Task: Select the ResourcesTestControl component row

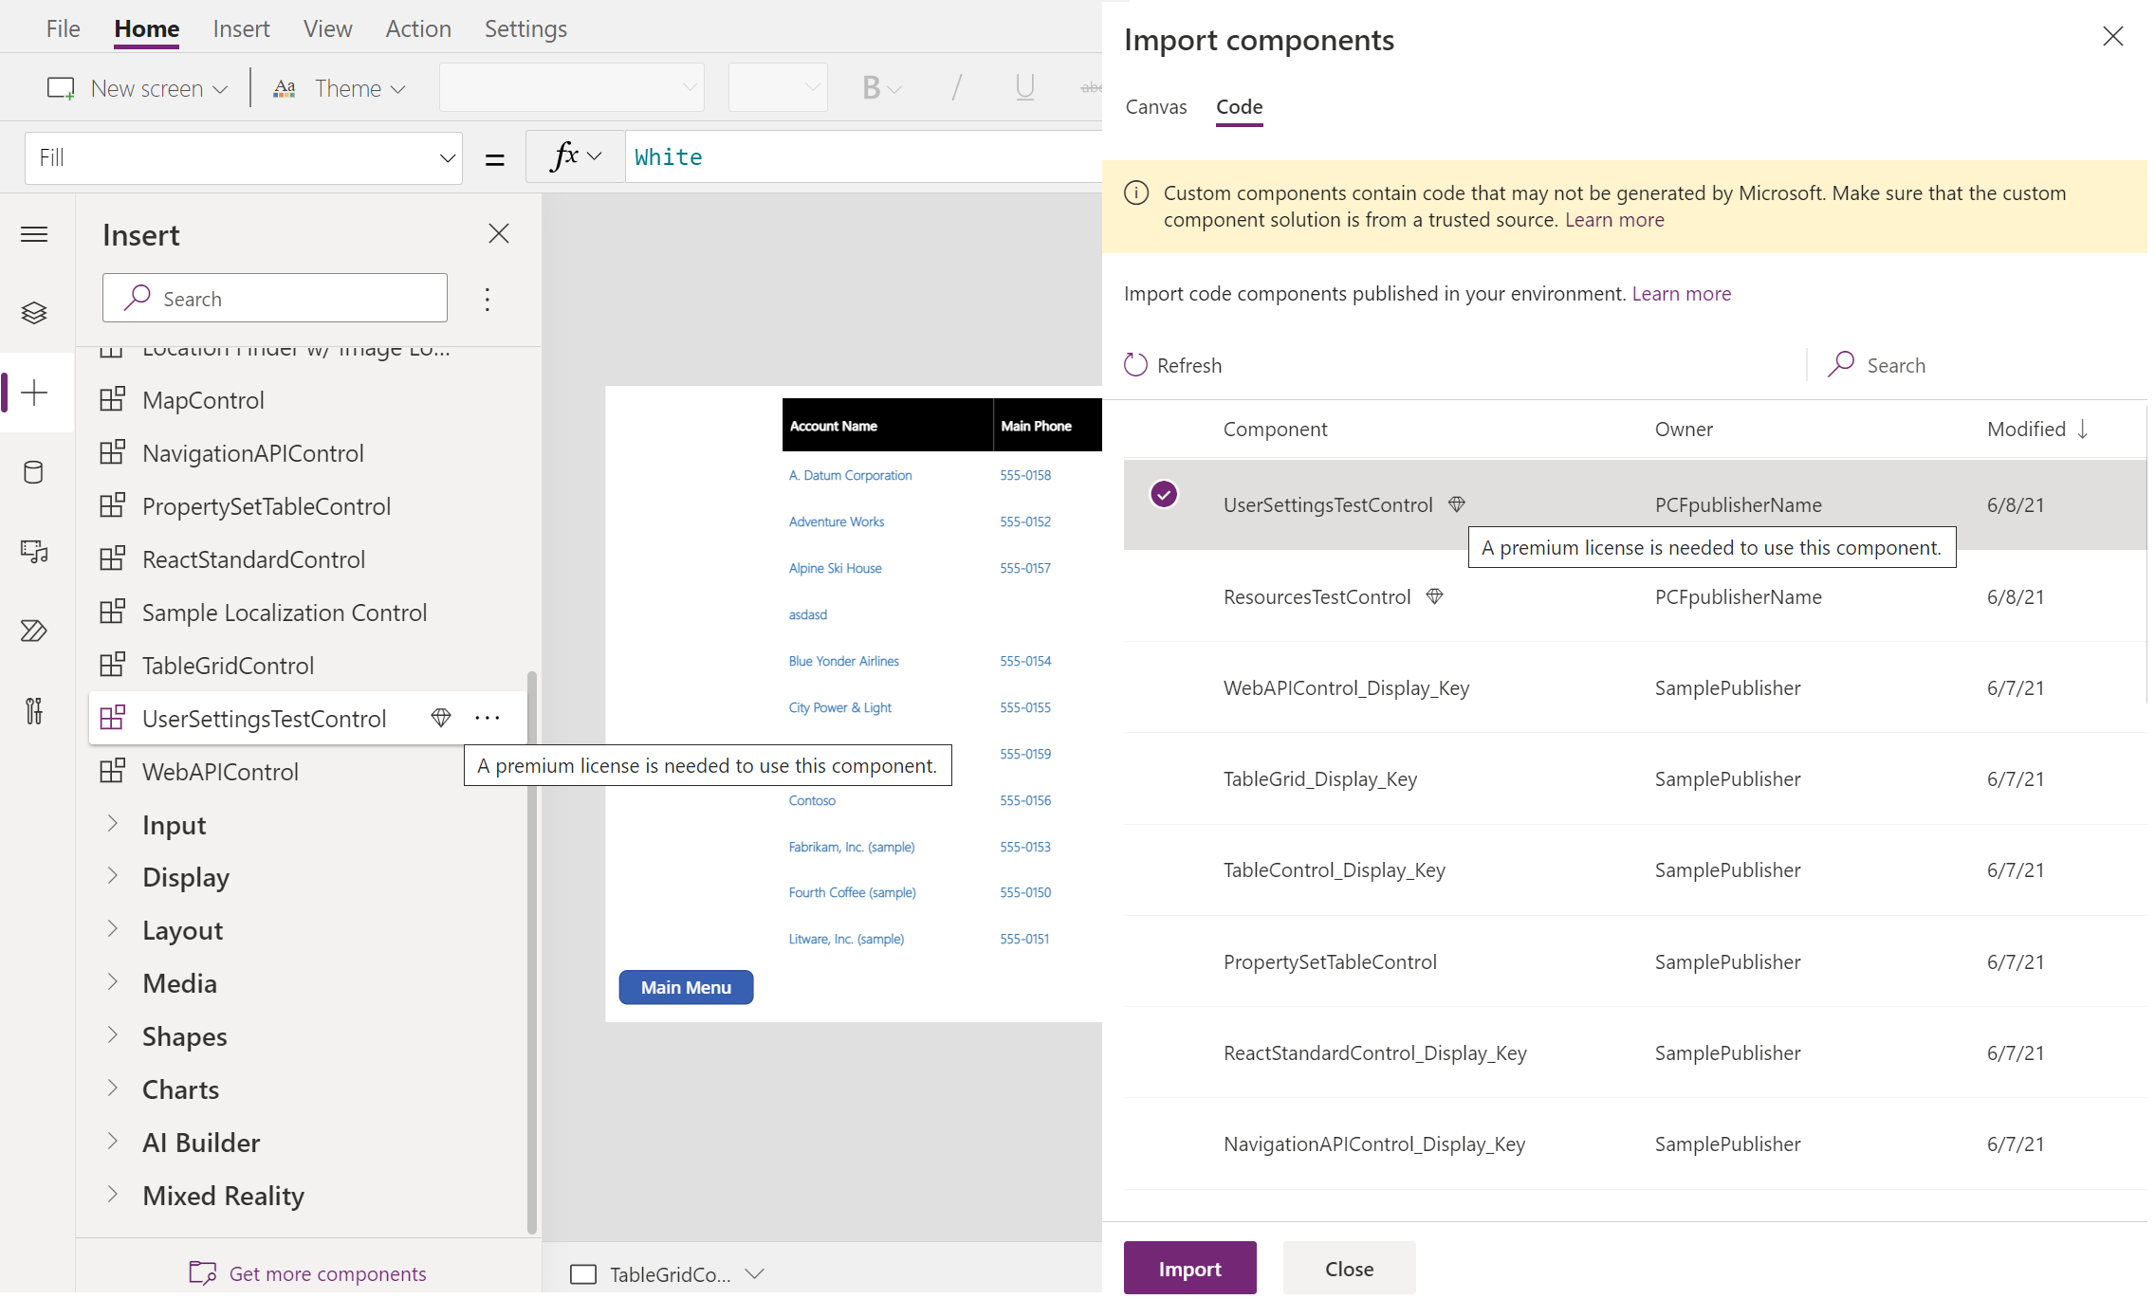Action: coord(1317,597)
